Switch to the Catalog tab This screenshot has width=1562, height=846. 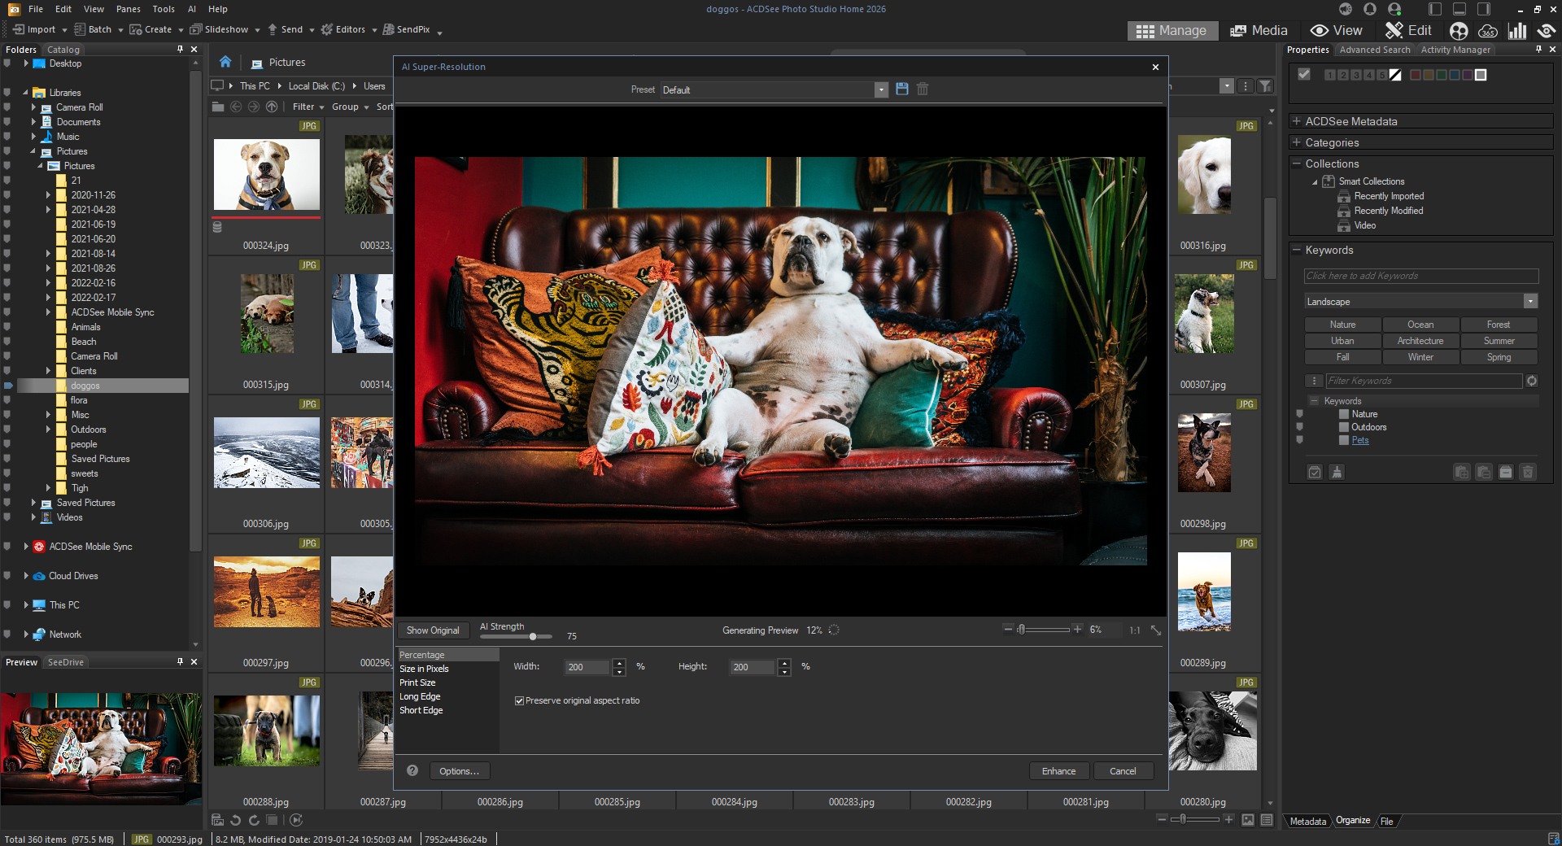(63, 50)
